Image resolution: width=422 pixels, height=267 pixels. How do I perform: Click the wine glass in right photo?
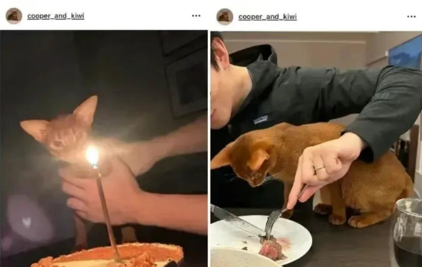[x=406, y=233]
